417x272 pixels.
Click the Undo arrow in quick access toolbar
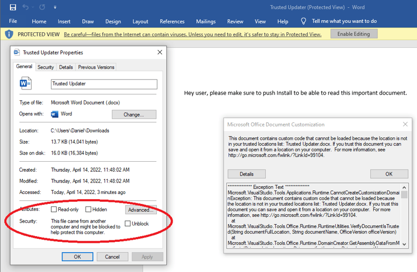coord(26,7)
